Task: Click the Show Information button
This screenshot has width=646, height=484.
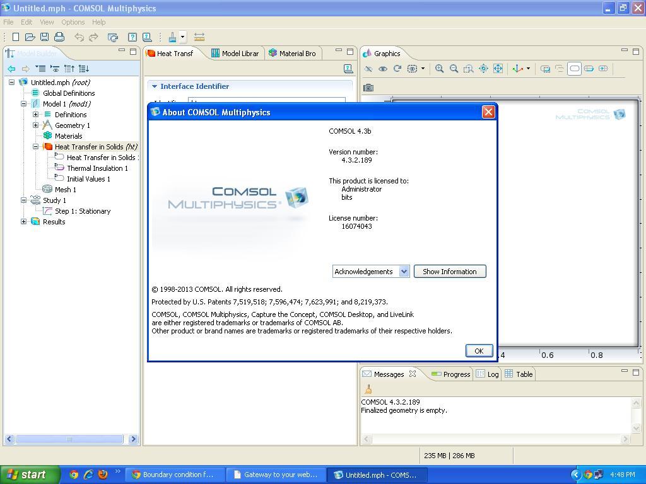Action: coord(449,272)
